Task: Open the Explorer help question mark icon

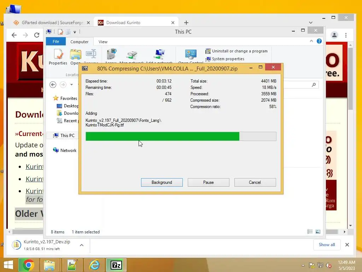Action: tap(319, 41)
